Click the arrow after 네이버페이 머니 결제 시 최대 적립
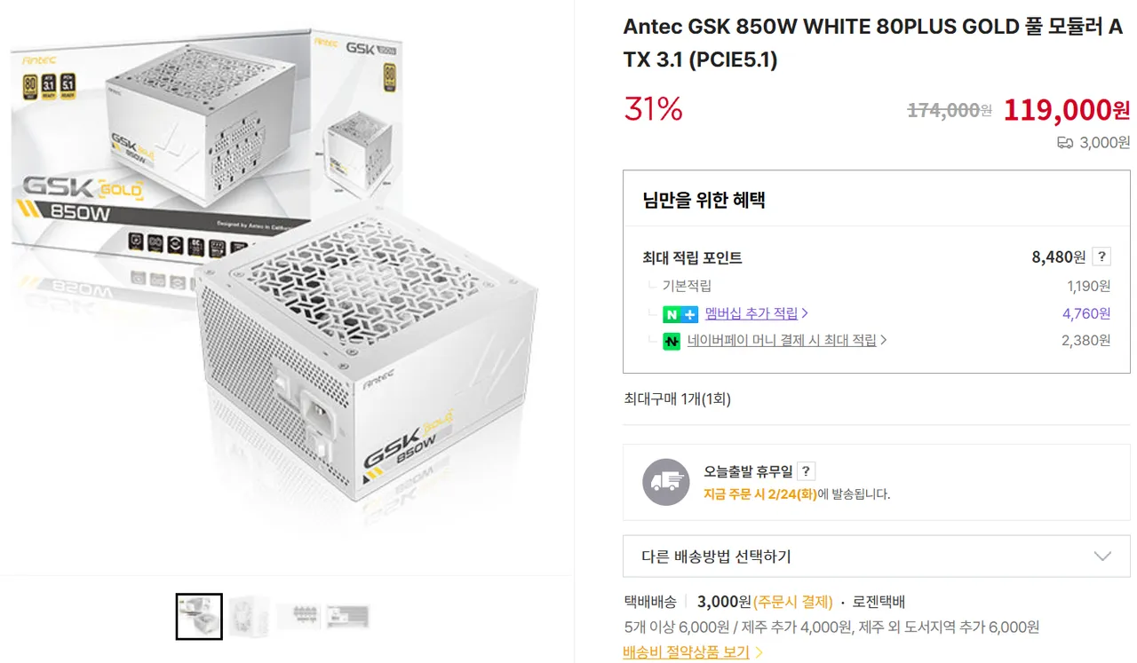The image size is (1137, 663). click(884, 340)
